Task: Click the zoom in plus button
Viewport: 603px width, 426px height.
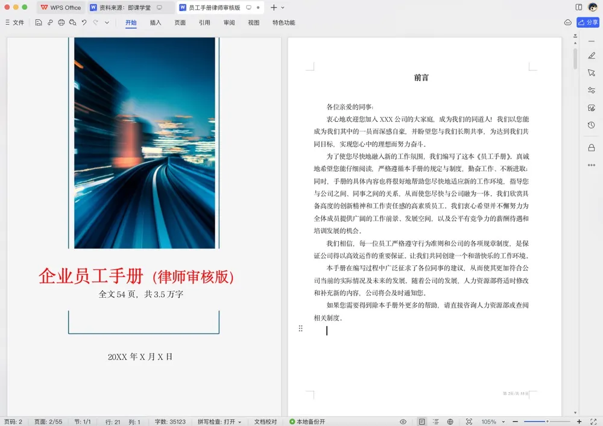Action: (579, 422)
